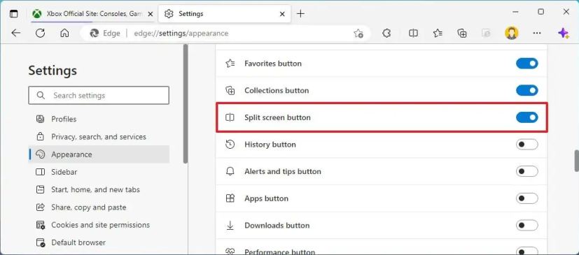
Task: Open the Settings and more ellipsis menu
Action: click(x=537, y=33)
